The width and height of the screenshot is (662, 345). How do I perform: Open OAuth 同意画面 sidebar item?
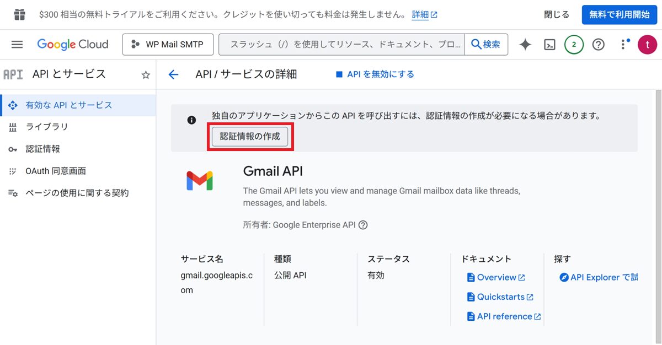pos(56,171)
